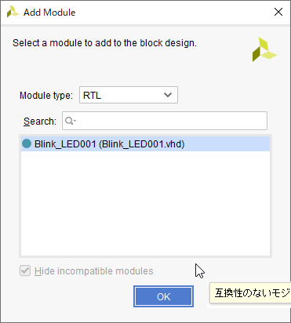Screen dimensions: 291x323
Task: Confirm the selection with the OK button
Action: (164, 296)
